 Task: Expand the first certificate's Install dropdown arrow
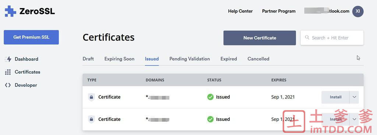tap(354, 97)
